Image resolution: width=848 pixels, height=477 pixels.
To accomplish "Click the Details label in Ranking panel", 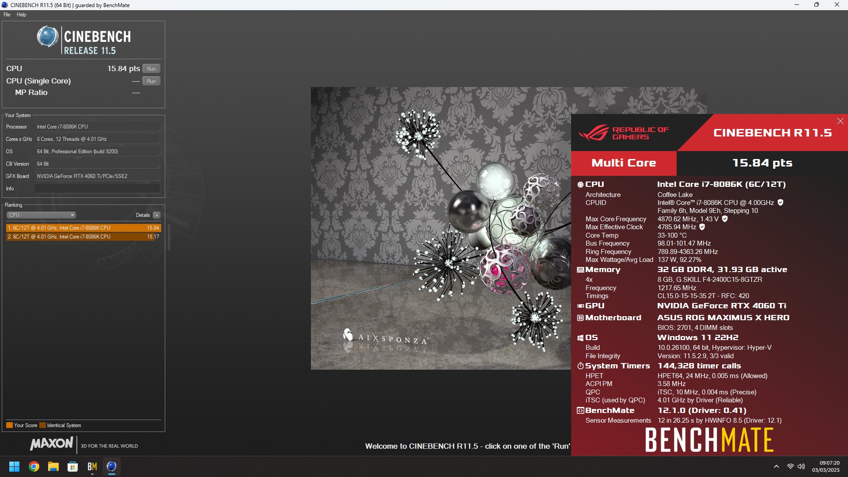I will pyautogui.click(x=143, y=215).
